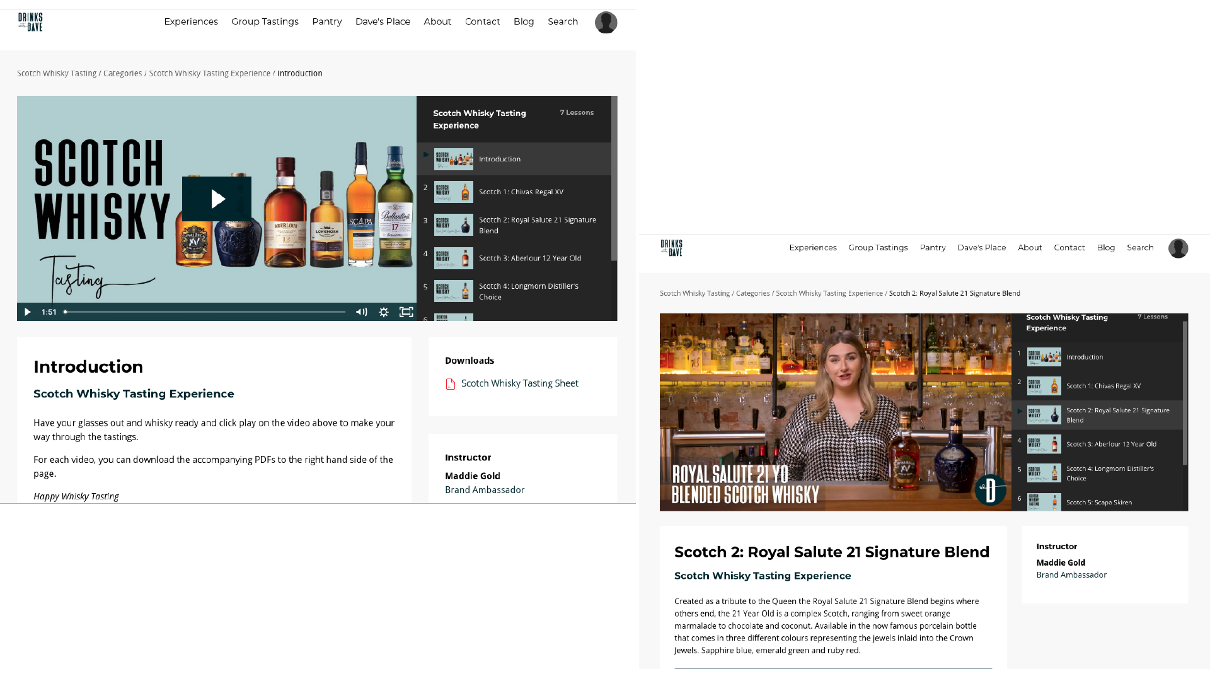
Task: Download Scotch Whisky Tasting Sheet
Action: pyautogui.click(x=519, y=383)
